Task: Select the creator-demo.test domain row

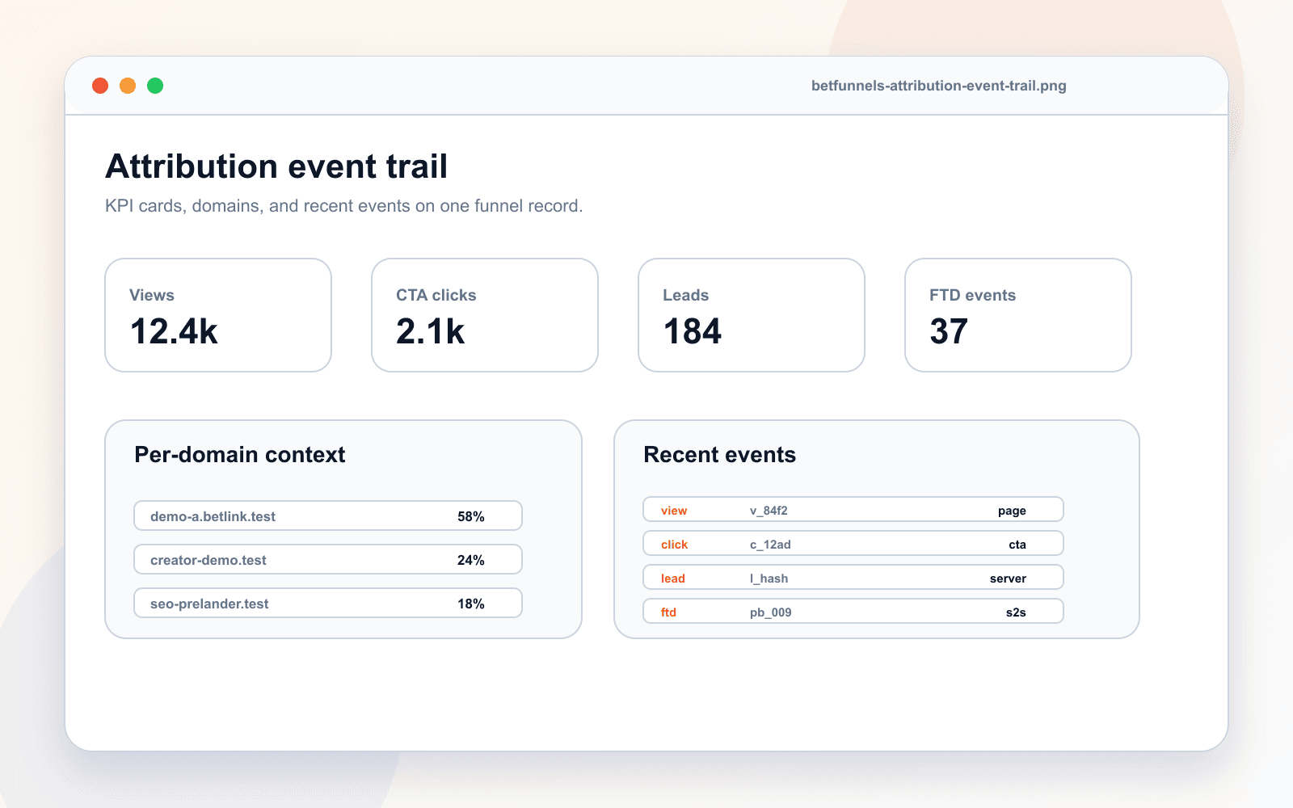Action: pyautogui.click(x=328, y=559)
